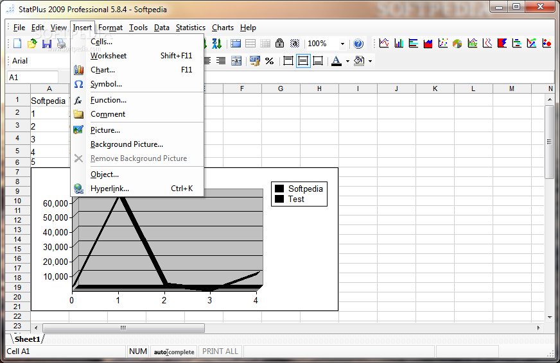The image size is (560, 363).
Task: Open the zoom 100% dropdown
Action: [342, 44]
